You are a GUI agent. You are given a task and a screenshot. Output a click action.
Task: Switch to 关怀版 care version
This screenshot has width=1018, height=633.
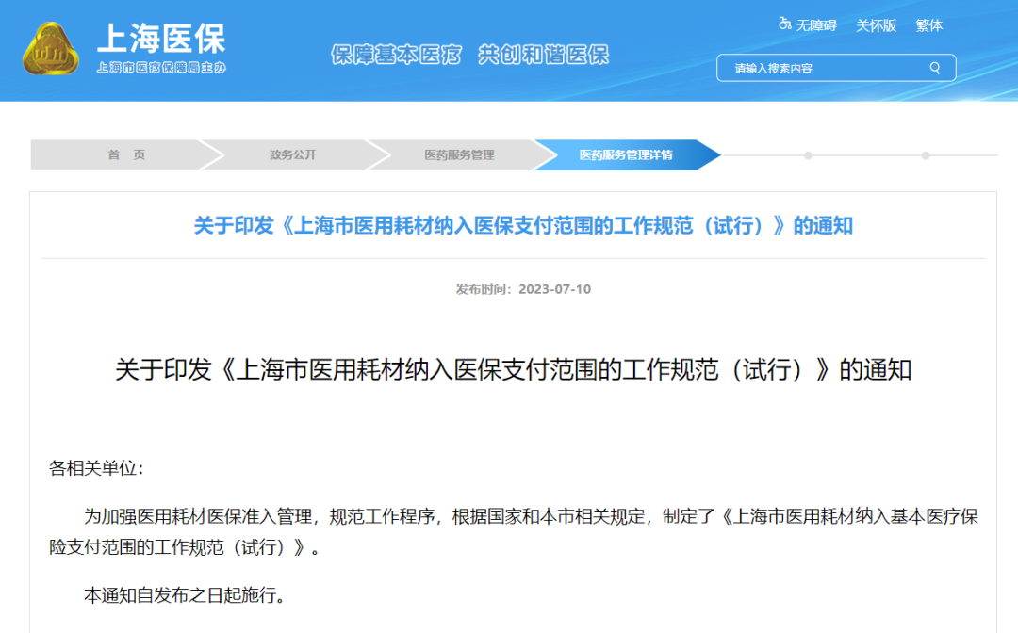click(876, 25)
